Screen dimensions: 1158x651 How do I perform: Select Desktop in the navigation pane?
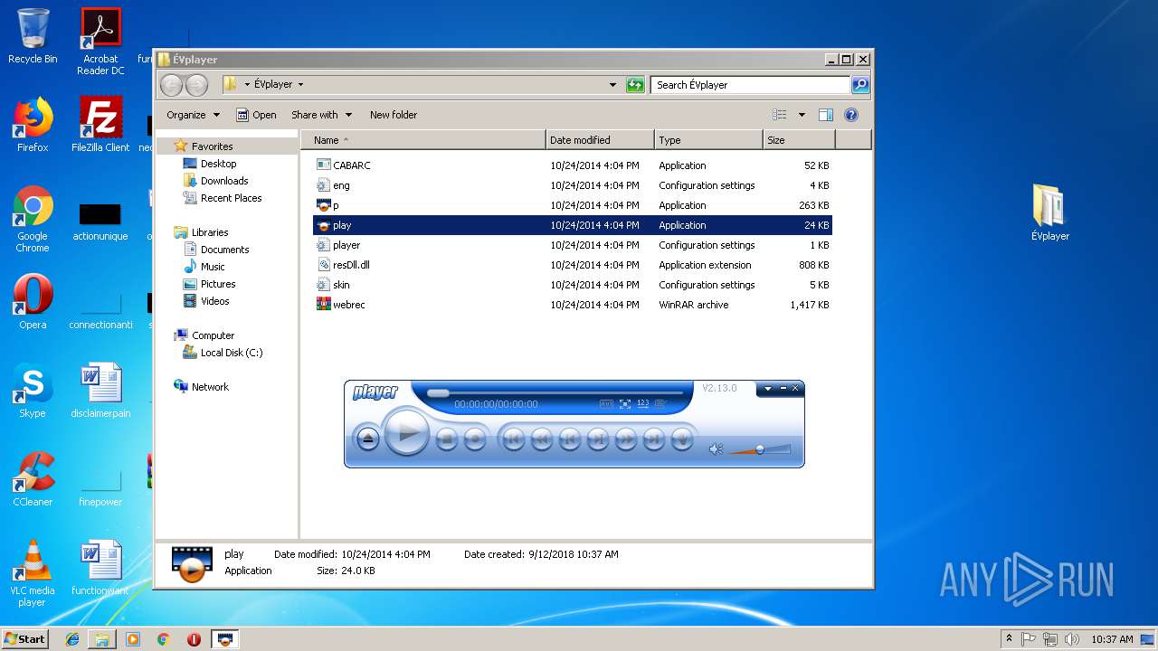218,164
